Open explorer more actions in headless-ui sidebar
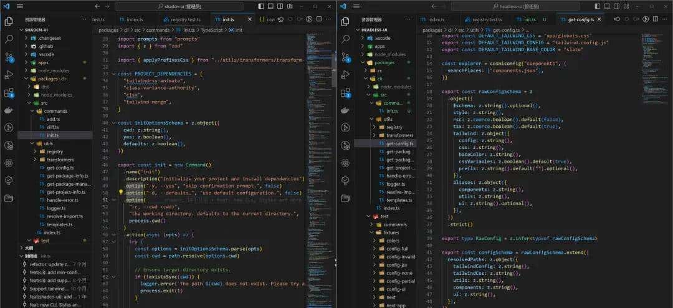Viewport: 673px width, 308px height. pyautogui.click(x=406, y=20)
